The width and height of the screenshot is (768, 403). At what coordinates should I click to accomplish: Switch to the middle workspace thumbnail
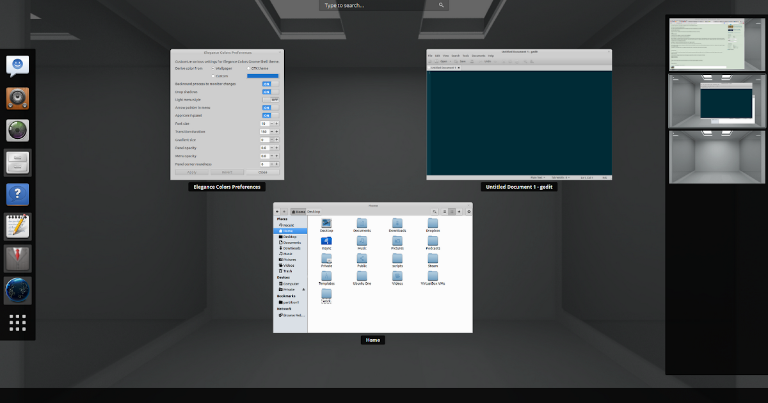point(717,100)
